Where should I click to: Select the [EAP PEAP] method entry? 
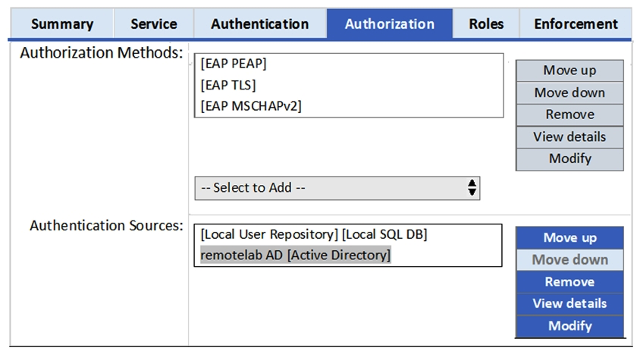click(x=234, y=64)
